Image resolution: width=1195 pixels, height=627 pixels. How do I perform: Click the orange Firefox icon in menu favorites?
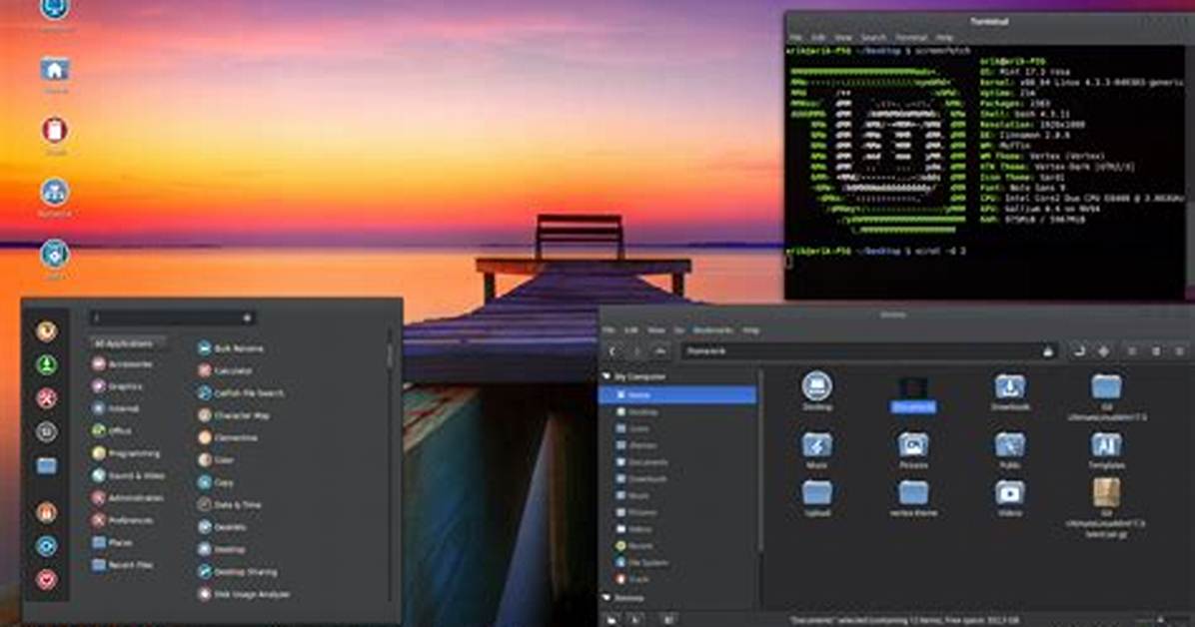pyautogui.click(x=47, y=330)
